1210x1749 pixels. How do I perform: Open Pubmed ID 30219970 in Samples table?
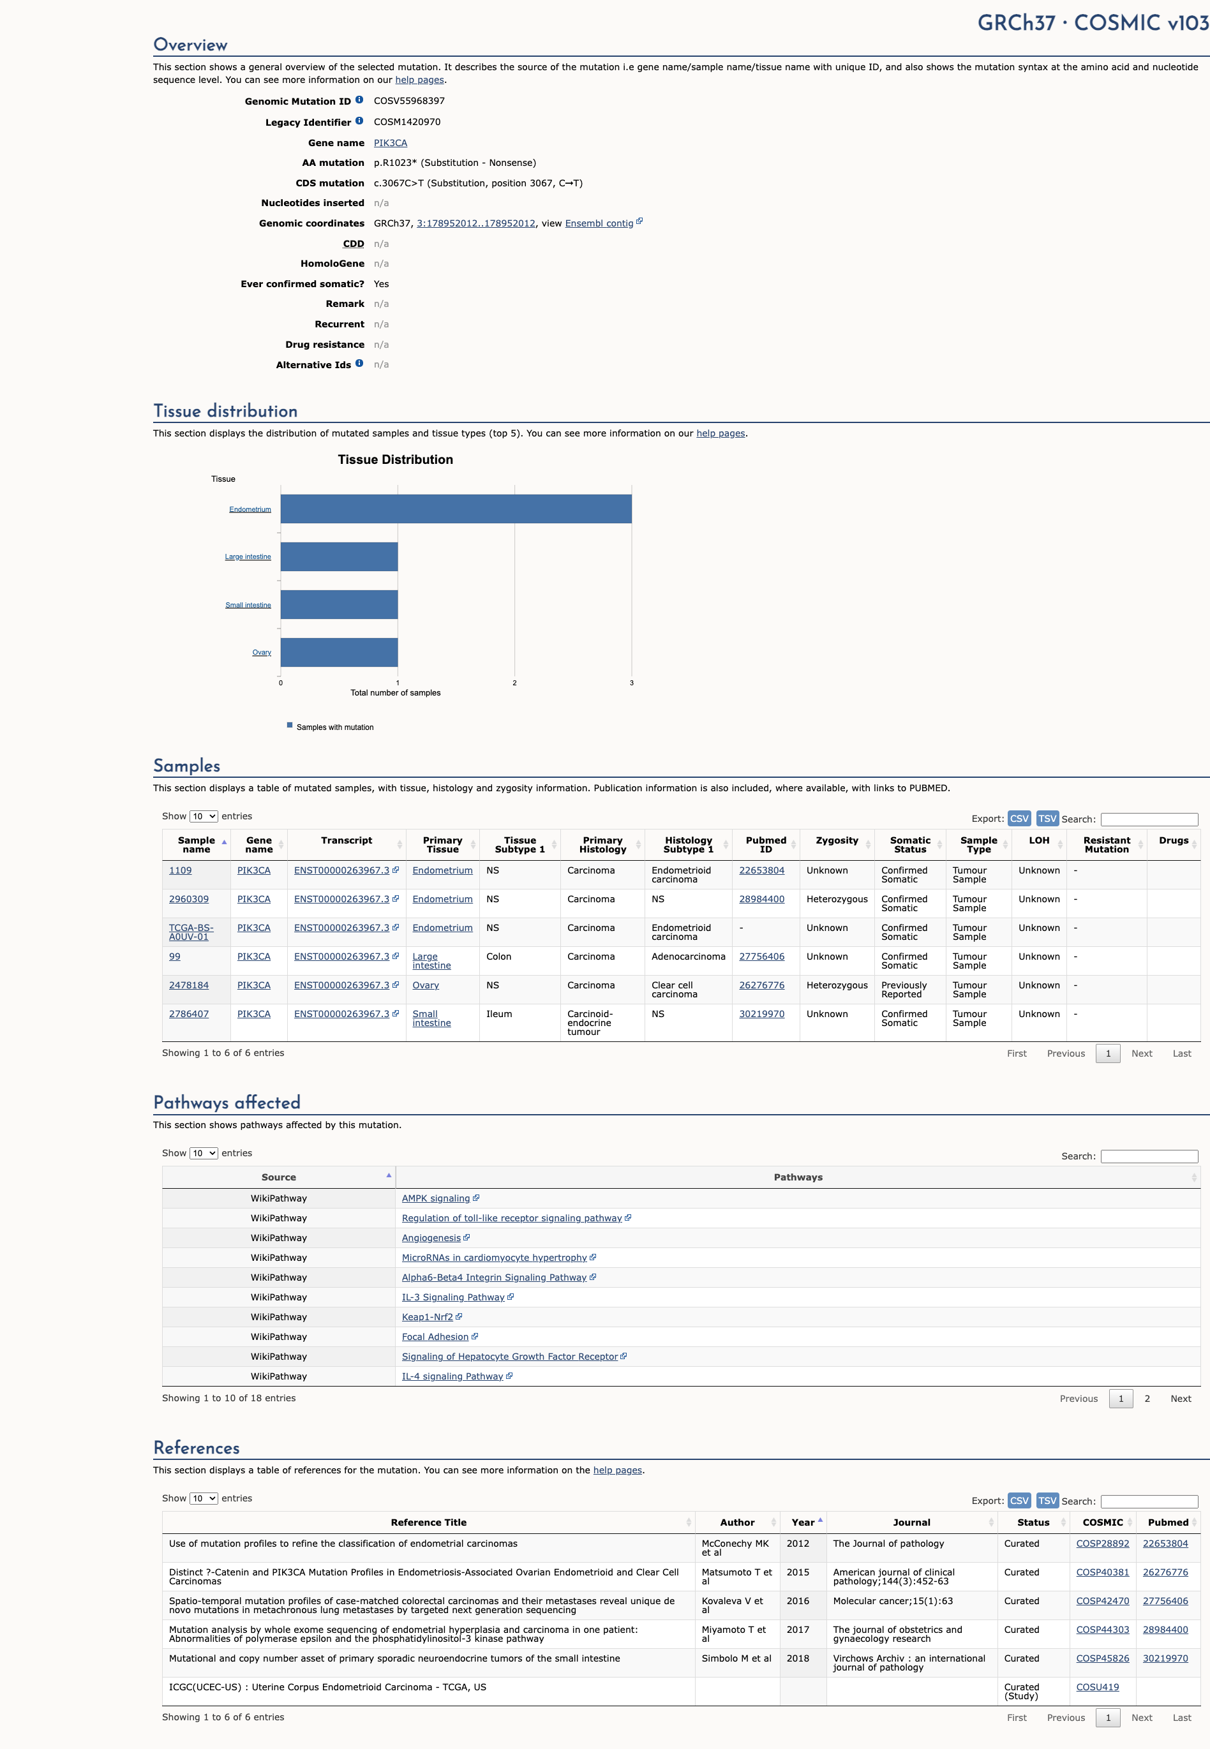(x=762, y=1014)
